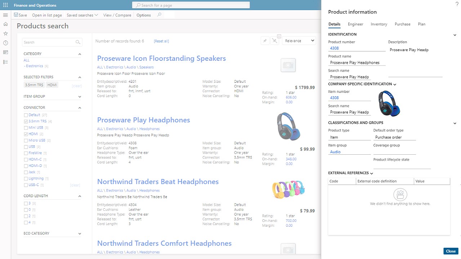Click the Electronics category filter link
Viewport: 461px width, 259px height.
point(34,66)
